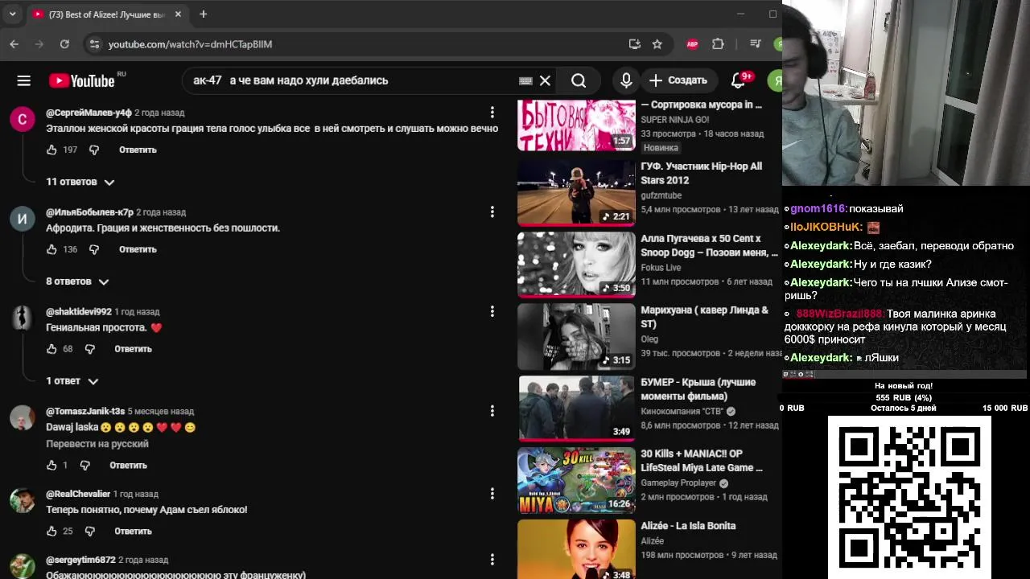
Task: Expand 11 ответов replies
Action: click(x=80, y=182)
